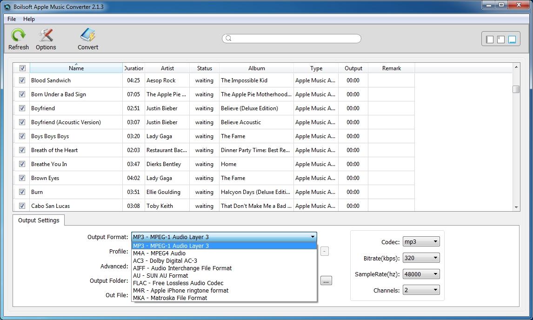
Task: Uncheck the Cabo San Lucas checkbox
Action: pos(22,206)
